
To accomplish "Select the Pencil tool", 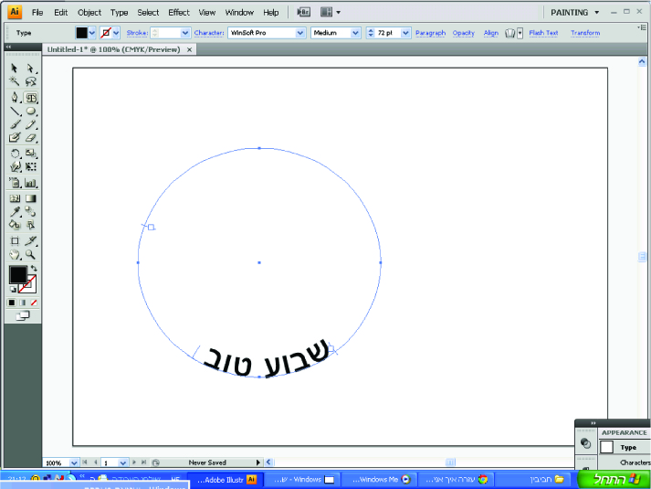I will (31, 124).
